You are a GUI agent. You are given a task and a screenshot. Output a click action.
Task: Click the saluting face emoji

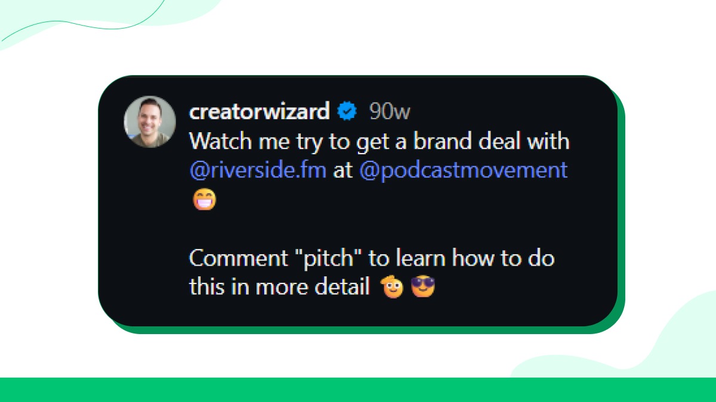[393, 288]
